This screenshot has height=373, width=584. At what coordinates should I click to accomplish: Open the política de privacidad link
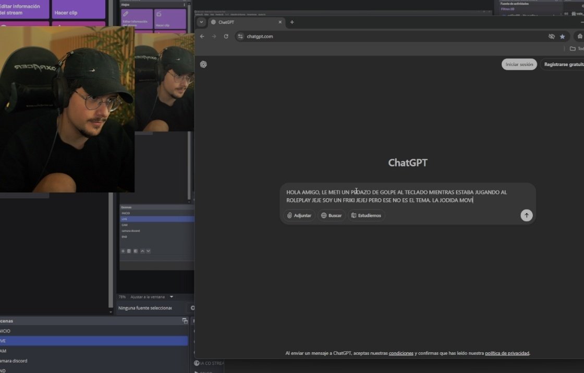point(507,353)
